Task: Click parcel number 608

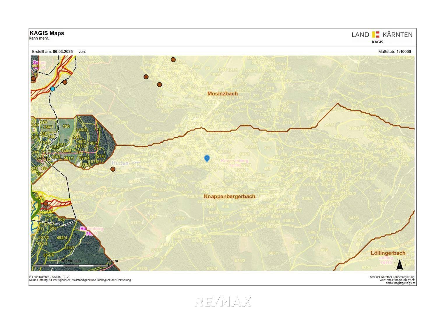Action: point(112,203)
